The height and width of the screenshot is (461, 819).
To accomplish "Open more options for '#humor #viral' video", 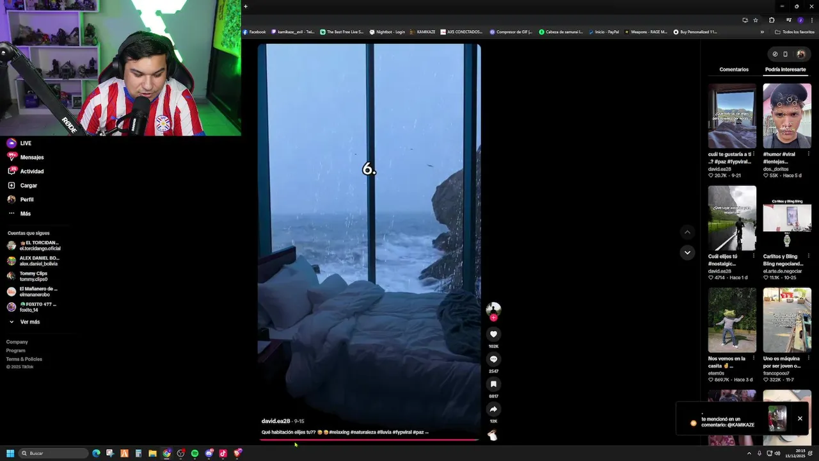I will point(809,154).
